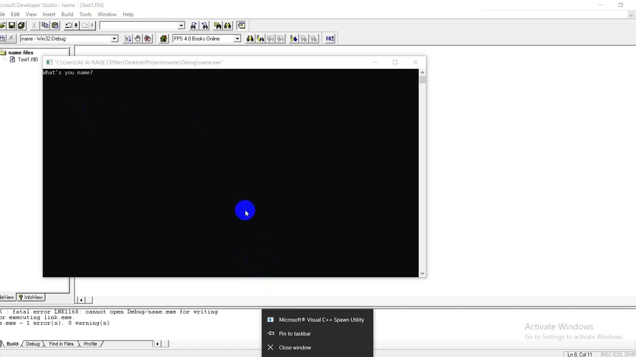Open the Undo history dropdown arrow
The image size is (636, 357).
coord(76,25)
